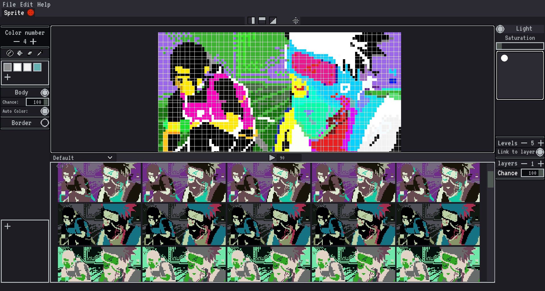Click the white dot in light position pad

[504, 58]
